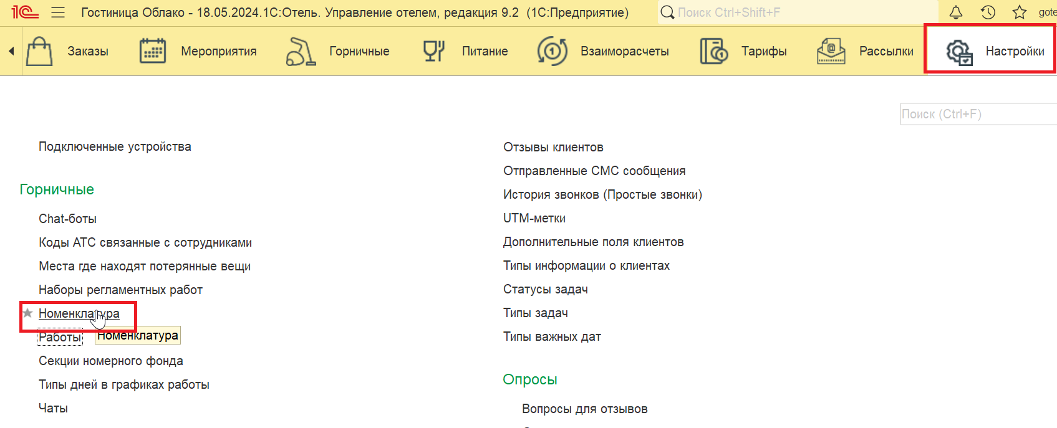Toggle favorite star next to Номенклатура
This screenshot has height=428, width=1057.
[27, 313]
